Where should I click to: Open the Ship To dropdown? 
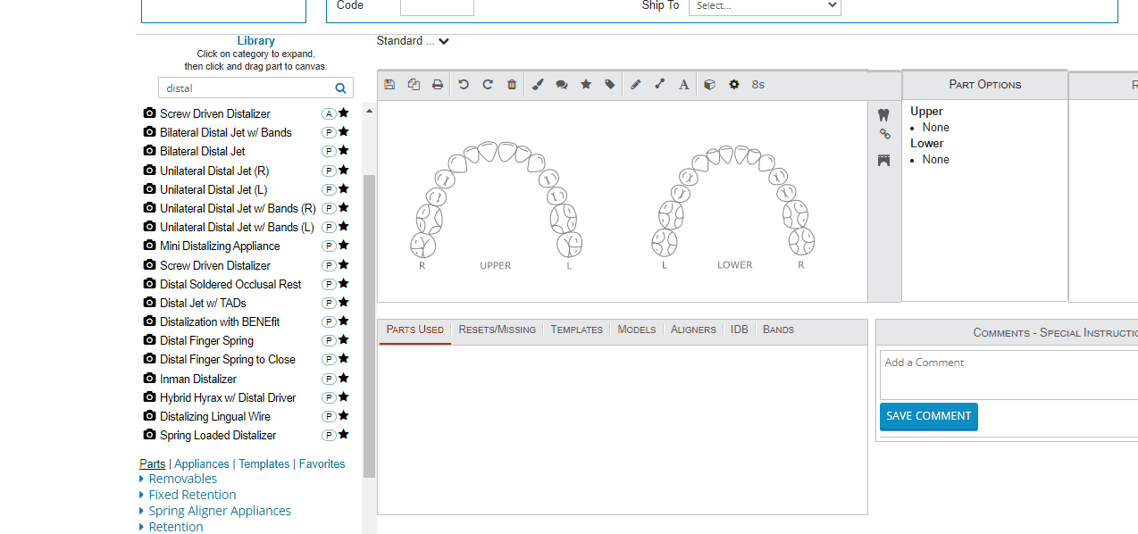[765, 6]
